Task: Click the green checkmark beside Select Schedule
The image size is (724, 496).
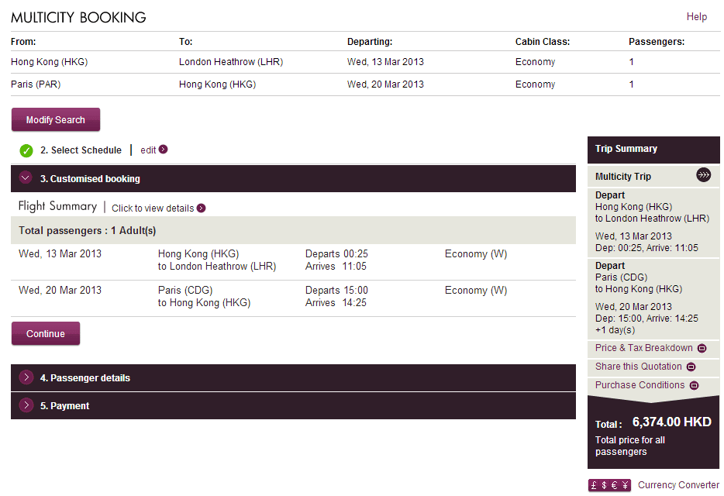Action: coord(26,150)
